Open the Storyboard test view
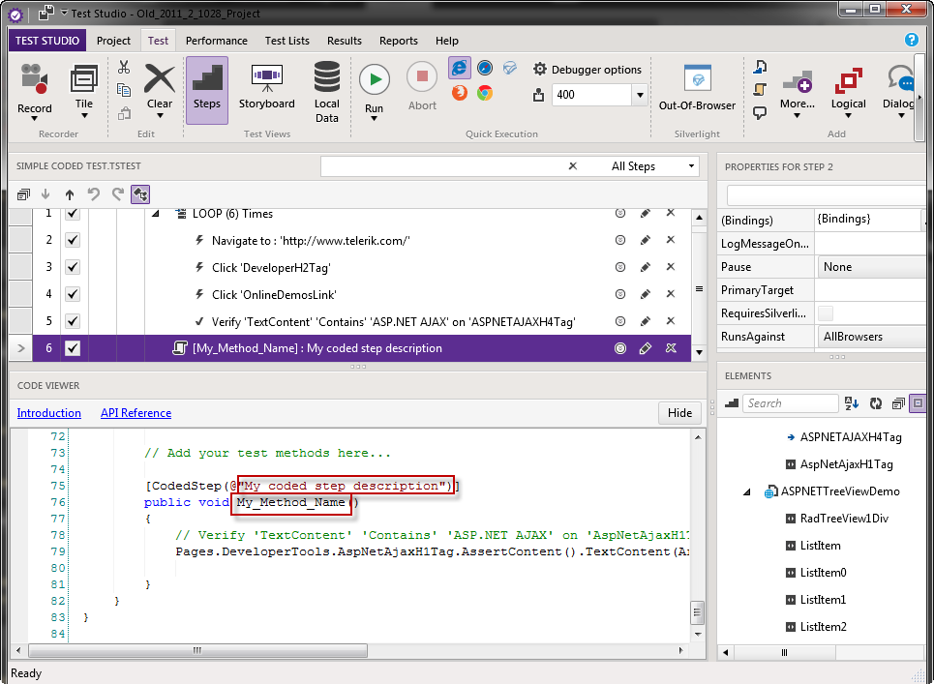This screenshot has width=934, height=684. tap(266, 79)
